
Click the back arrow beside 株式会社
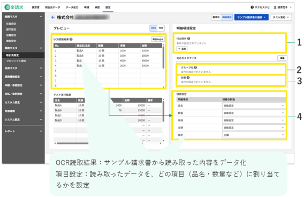pos(53,17)
